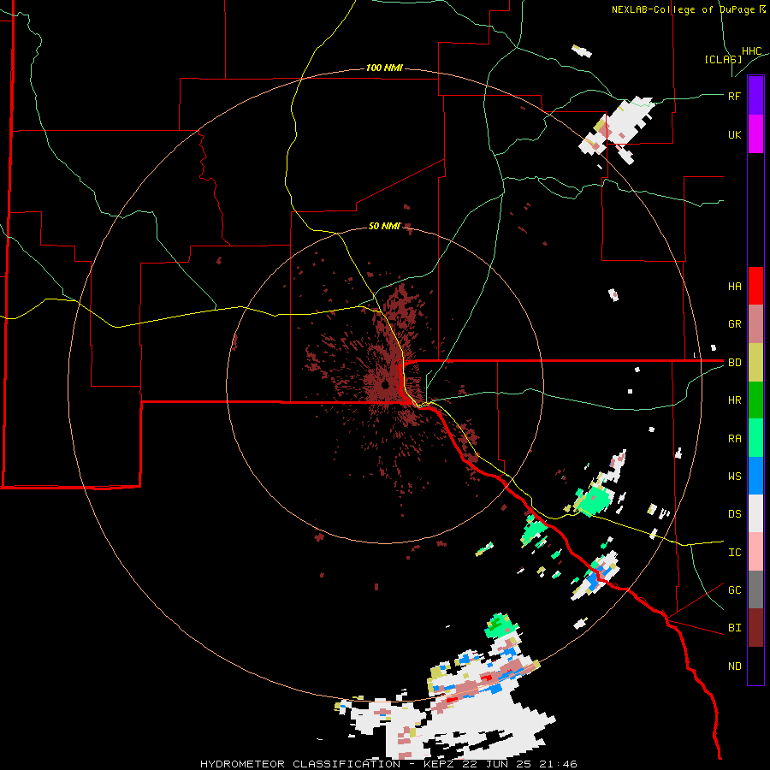
Task: Pick the WS blue legend swatch
Action: point(755,476)
